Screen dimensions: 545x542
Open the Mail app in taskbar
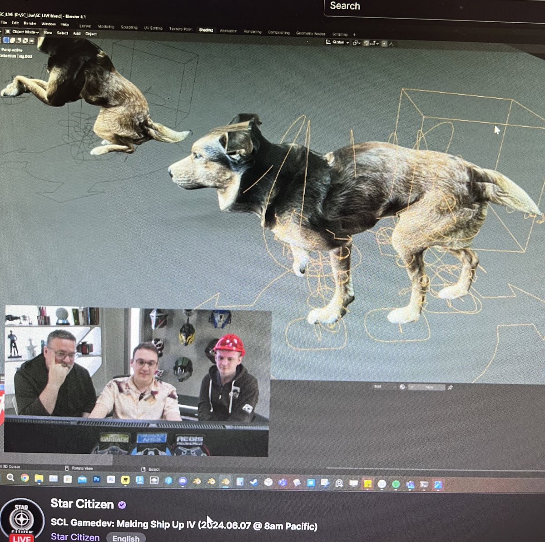82,479
